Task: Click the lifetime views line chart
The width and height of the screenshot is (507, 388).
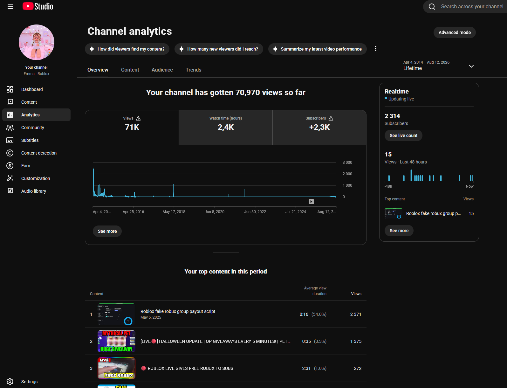Action: pos(215,180)
